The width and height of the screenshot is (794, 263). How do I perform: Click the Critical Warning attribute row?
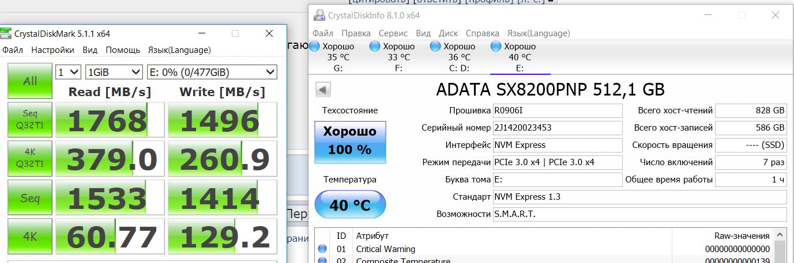(544, 249)
